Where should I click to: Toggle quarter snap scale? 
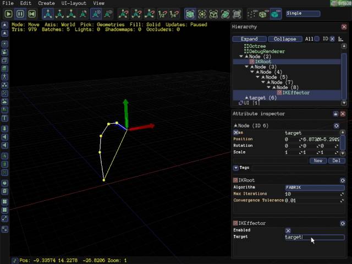(x=174, y=14)
